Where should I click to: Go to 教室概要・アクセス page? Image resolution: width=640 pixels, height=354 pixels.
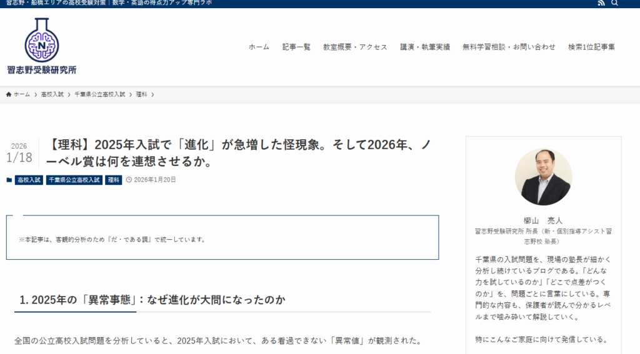click(x=355, y=47)
